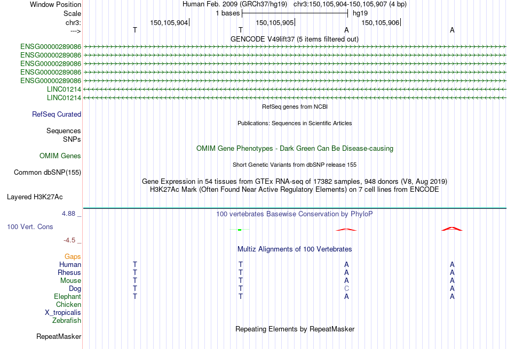
Task: Click the 150,105,905 coordinate on the ruler
Action: (275, 22)
